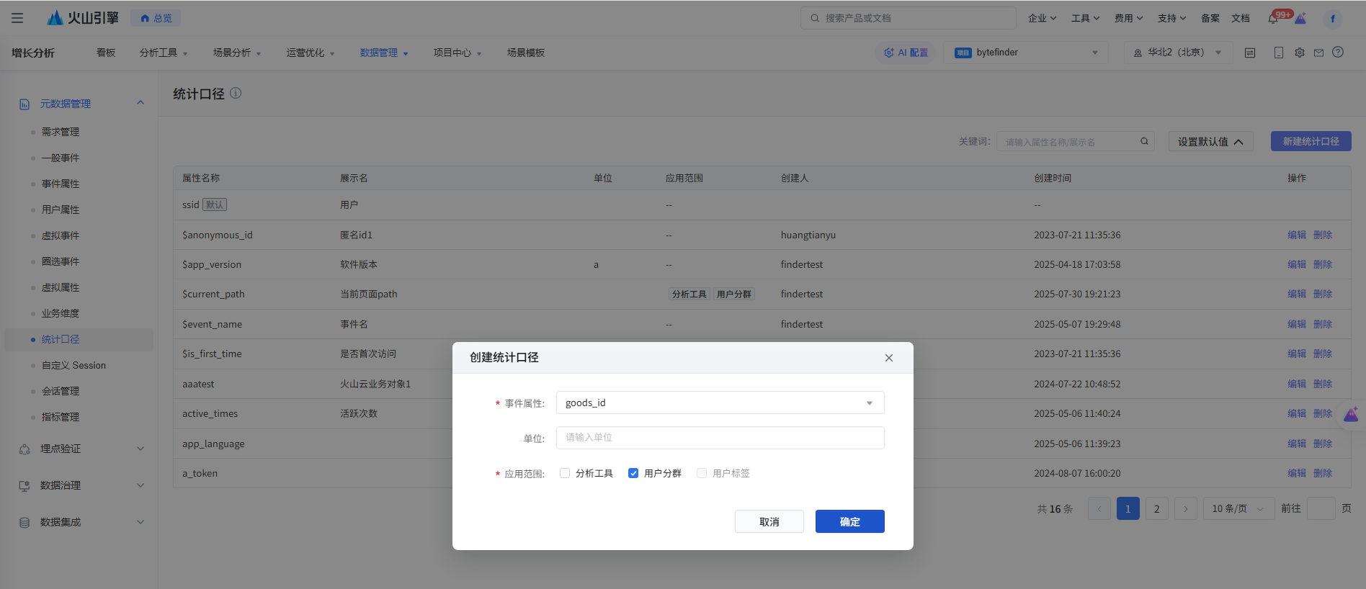Click the 单位 input field

click(720, 438)
